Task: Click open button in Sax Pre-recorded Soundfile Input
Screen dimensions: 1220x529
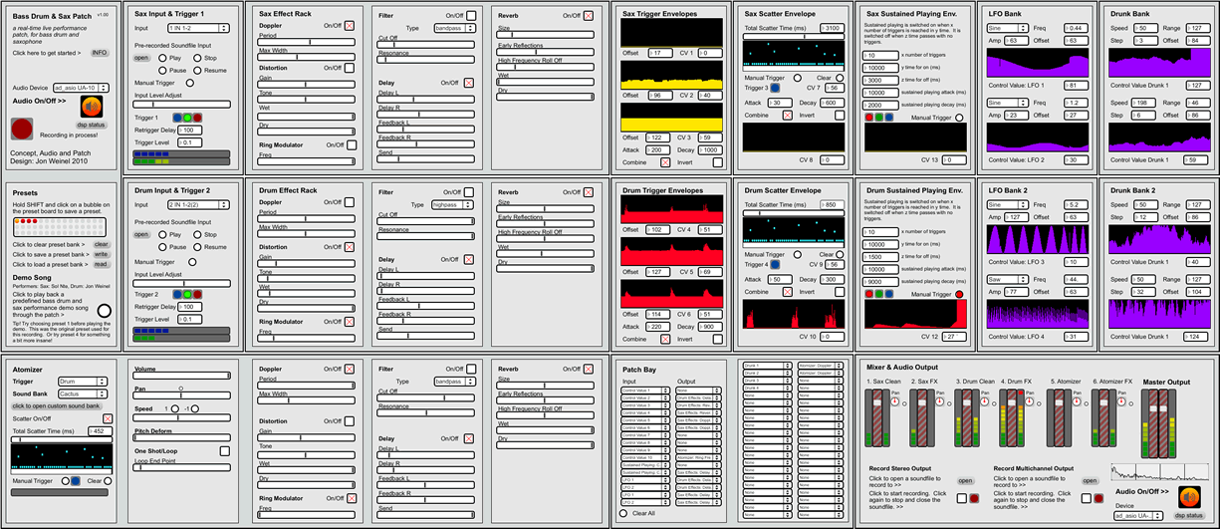Action: coord(141,59)
